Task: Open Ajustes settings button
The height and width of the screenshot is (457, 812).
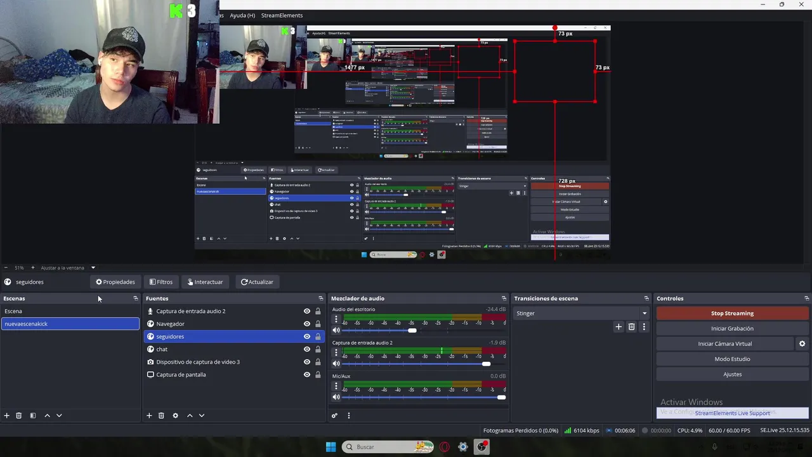Action: (732, 374)
